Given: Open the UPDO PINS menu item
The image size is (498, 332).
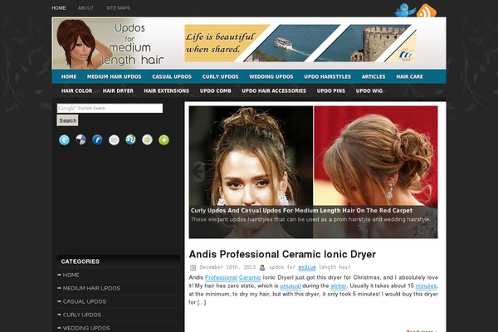Looking at the screenshot, I should 330,90.
